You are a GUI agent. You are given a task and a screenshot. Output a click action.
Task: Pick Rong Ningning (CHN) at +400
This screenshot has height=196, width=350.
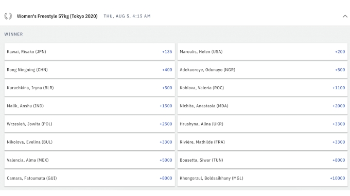tap(90, 70)
